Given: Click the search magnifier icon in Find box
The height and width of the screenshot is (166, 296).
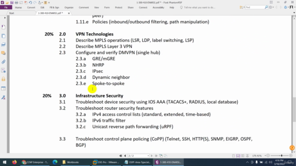Looking at the screenshot, I should click(x=266, y=7).
